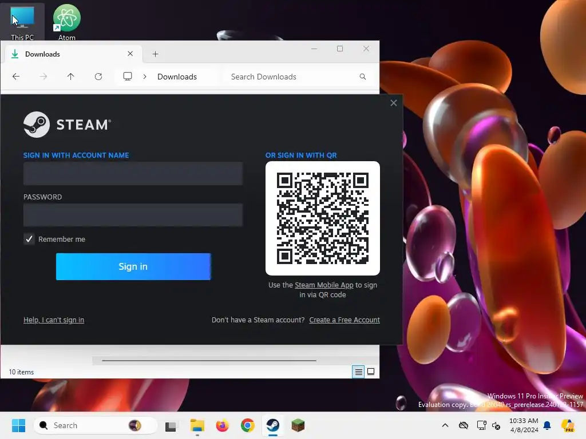Show hidden system tray icons

445,425
